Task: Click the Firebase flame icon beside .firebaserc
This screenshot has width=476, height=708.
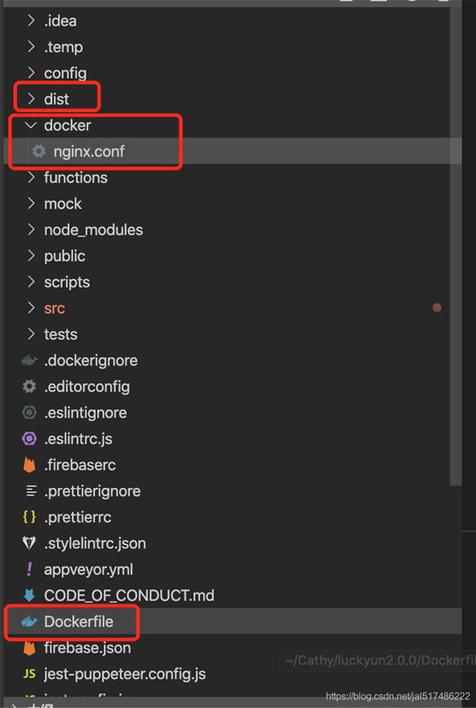Action: click(x=29, y=465)
